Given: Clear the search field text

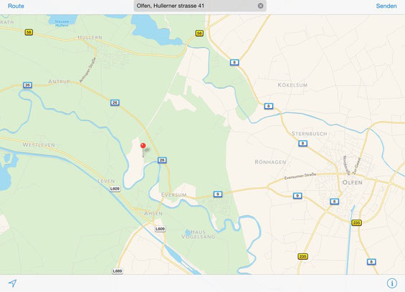Looking at the screenshot, I should click(261, 6).
